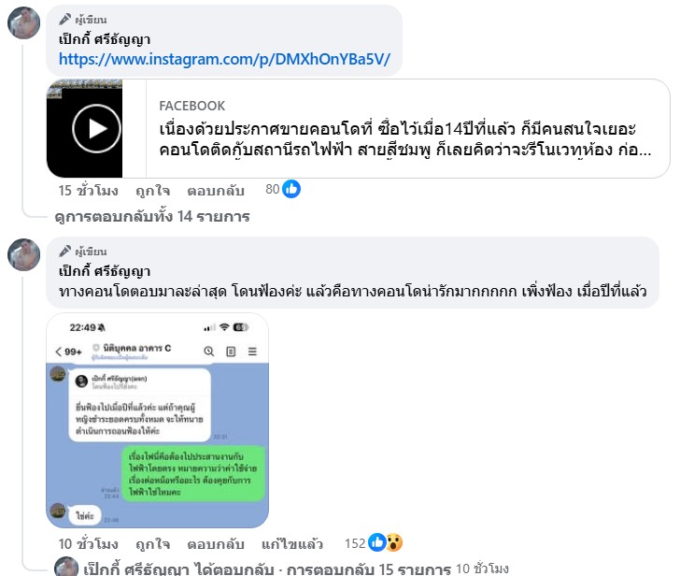Viewport: 680px width, 576px height.
Task: Click ตอบกลับ under the 15-hour comment
Action: 216,191
